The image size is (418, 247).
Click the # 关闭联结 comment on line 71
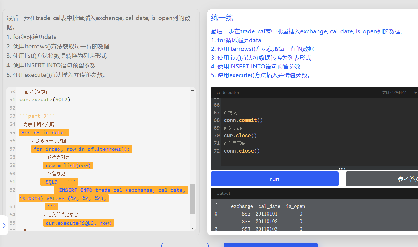click(235, 143)
